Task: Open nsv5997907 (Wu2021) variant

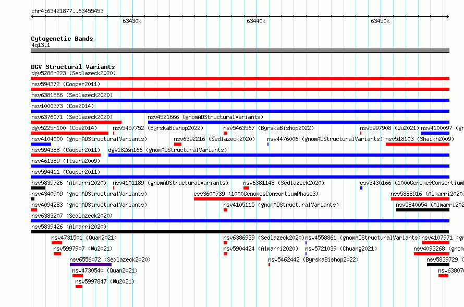Action: (83, 249)
